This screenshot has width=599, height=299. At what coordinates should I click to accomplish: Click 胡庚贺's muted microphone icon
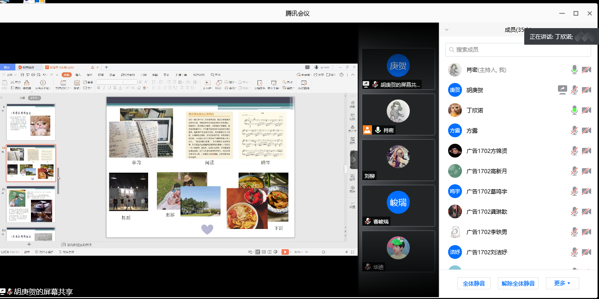[x=574, y=90]
